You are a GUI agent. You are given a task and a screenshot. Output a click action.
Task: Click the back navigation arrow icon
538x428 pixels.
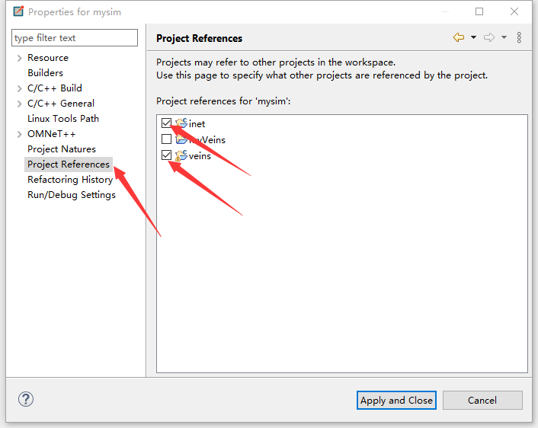click(458, 37)
